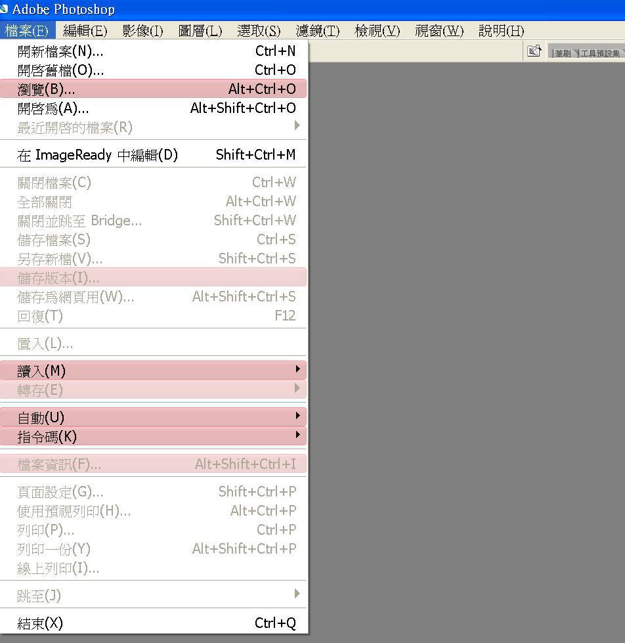
Task: Click the 儲存版本(I)... menu entry
Action: 153,278
